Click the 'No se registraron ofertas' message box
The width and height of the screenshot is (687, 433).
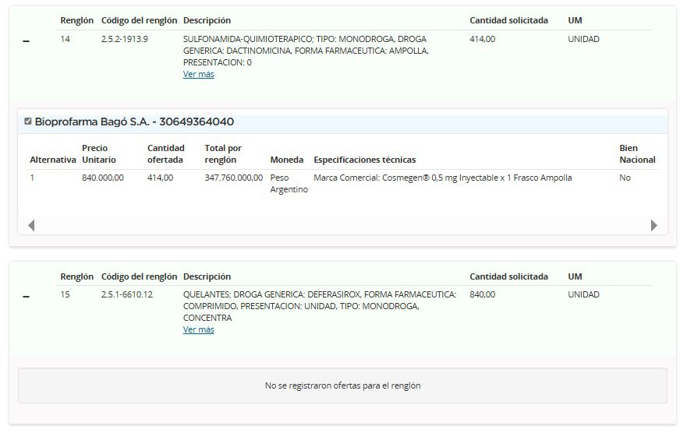342,385
